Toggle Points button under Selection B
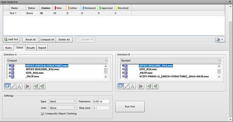This screenshot has height=122, width=233. tap(133, 86)
